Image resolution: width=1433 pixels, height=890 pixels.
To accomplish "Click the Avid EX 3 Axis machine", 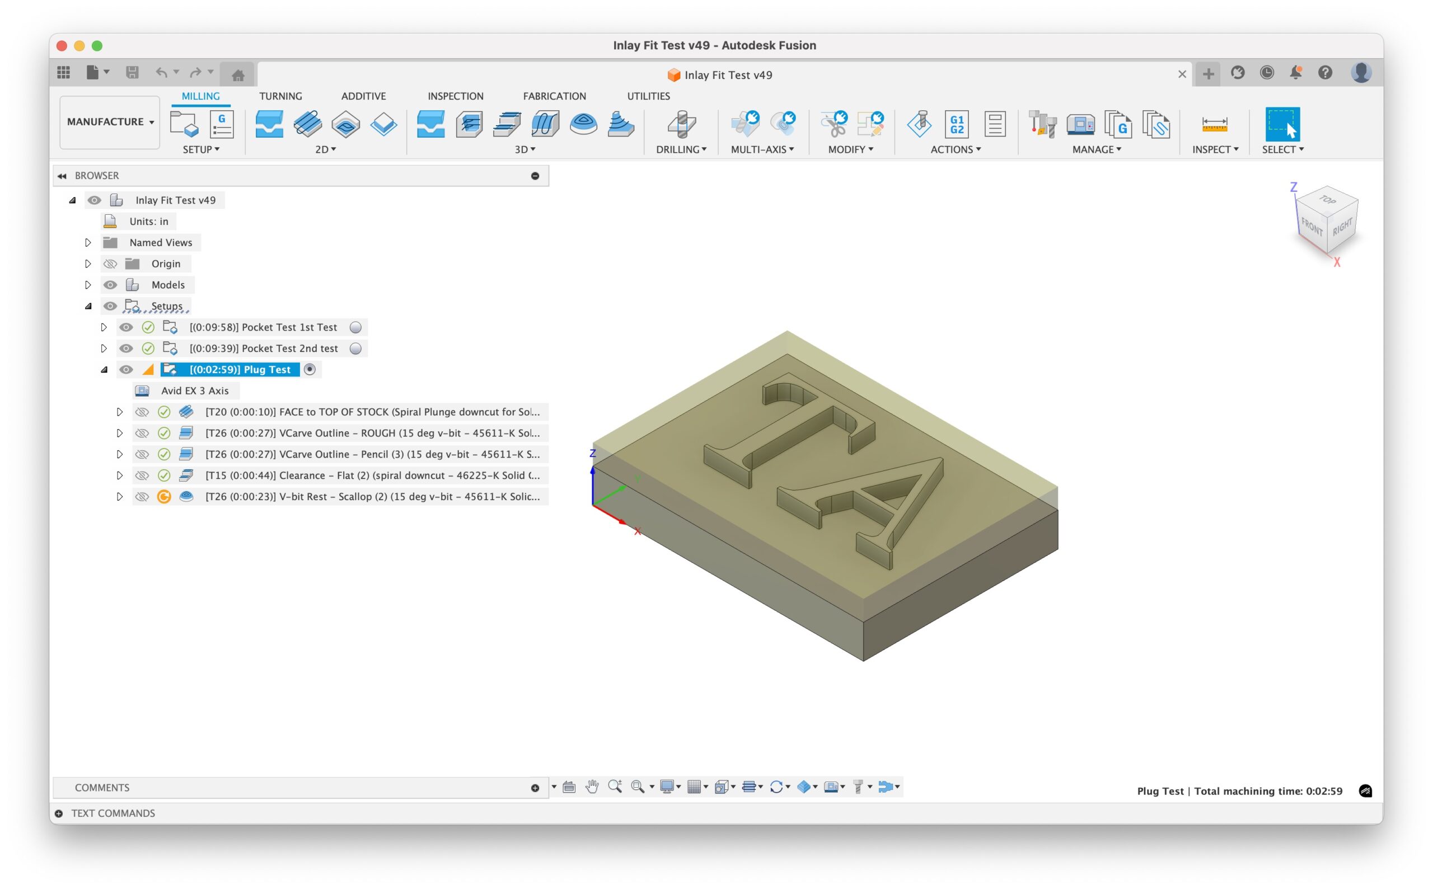I will pos(194,391).
